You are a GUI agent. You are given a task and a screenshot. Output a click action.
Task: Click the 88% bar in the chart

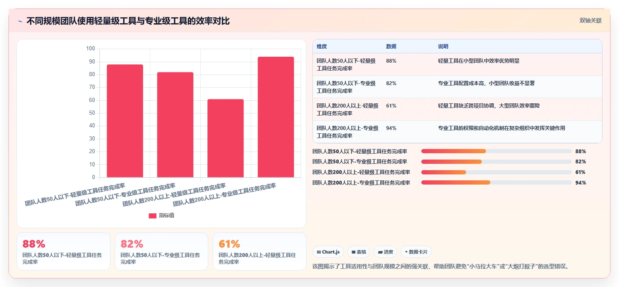[x=125, y=121]
